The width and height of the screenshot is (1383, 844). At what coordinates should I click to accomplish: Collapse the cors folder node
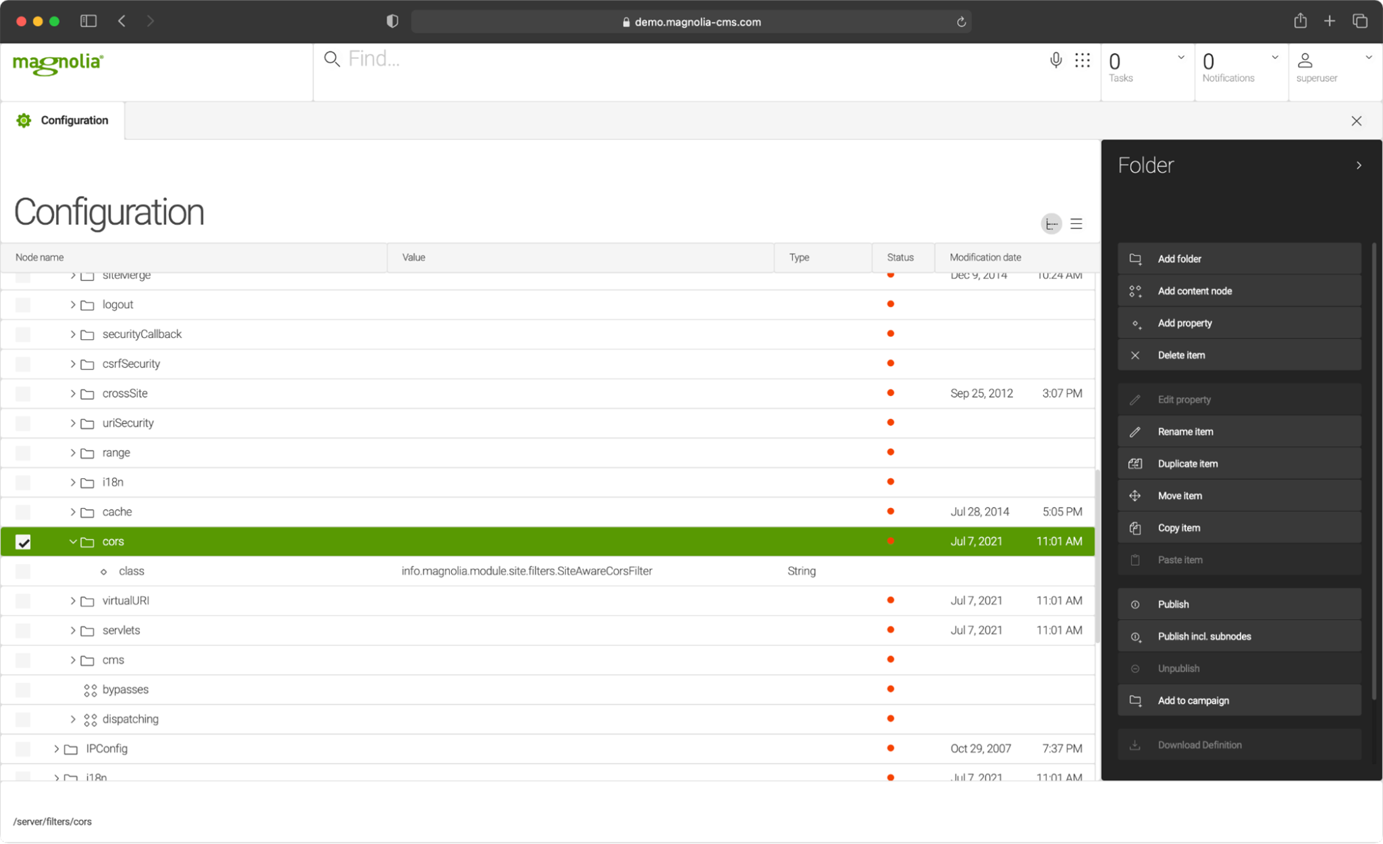tap(72, 542)
